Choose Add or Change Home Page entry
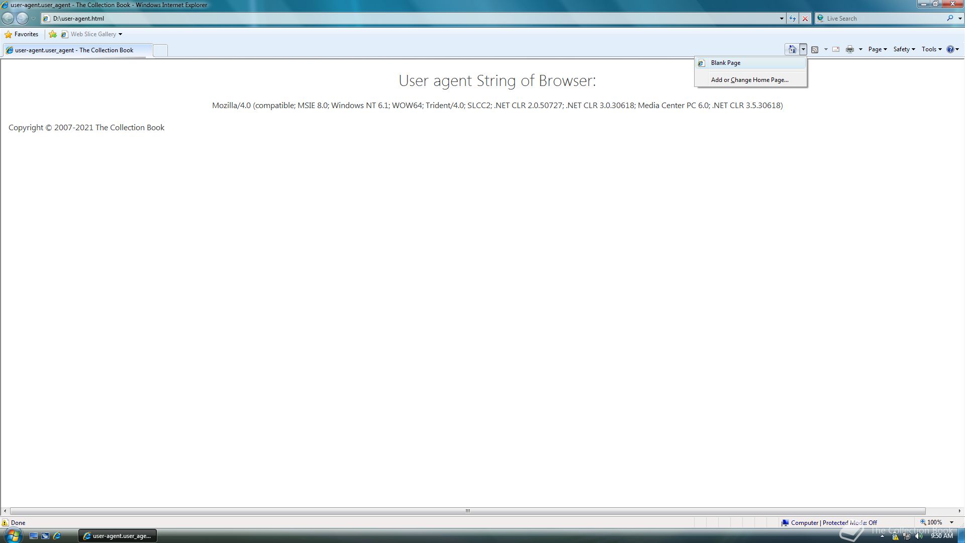 (751, 80)
